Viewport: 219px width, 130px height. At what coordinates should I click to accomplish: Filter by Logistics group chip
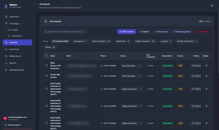tap(166, 41)
